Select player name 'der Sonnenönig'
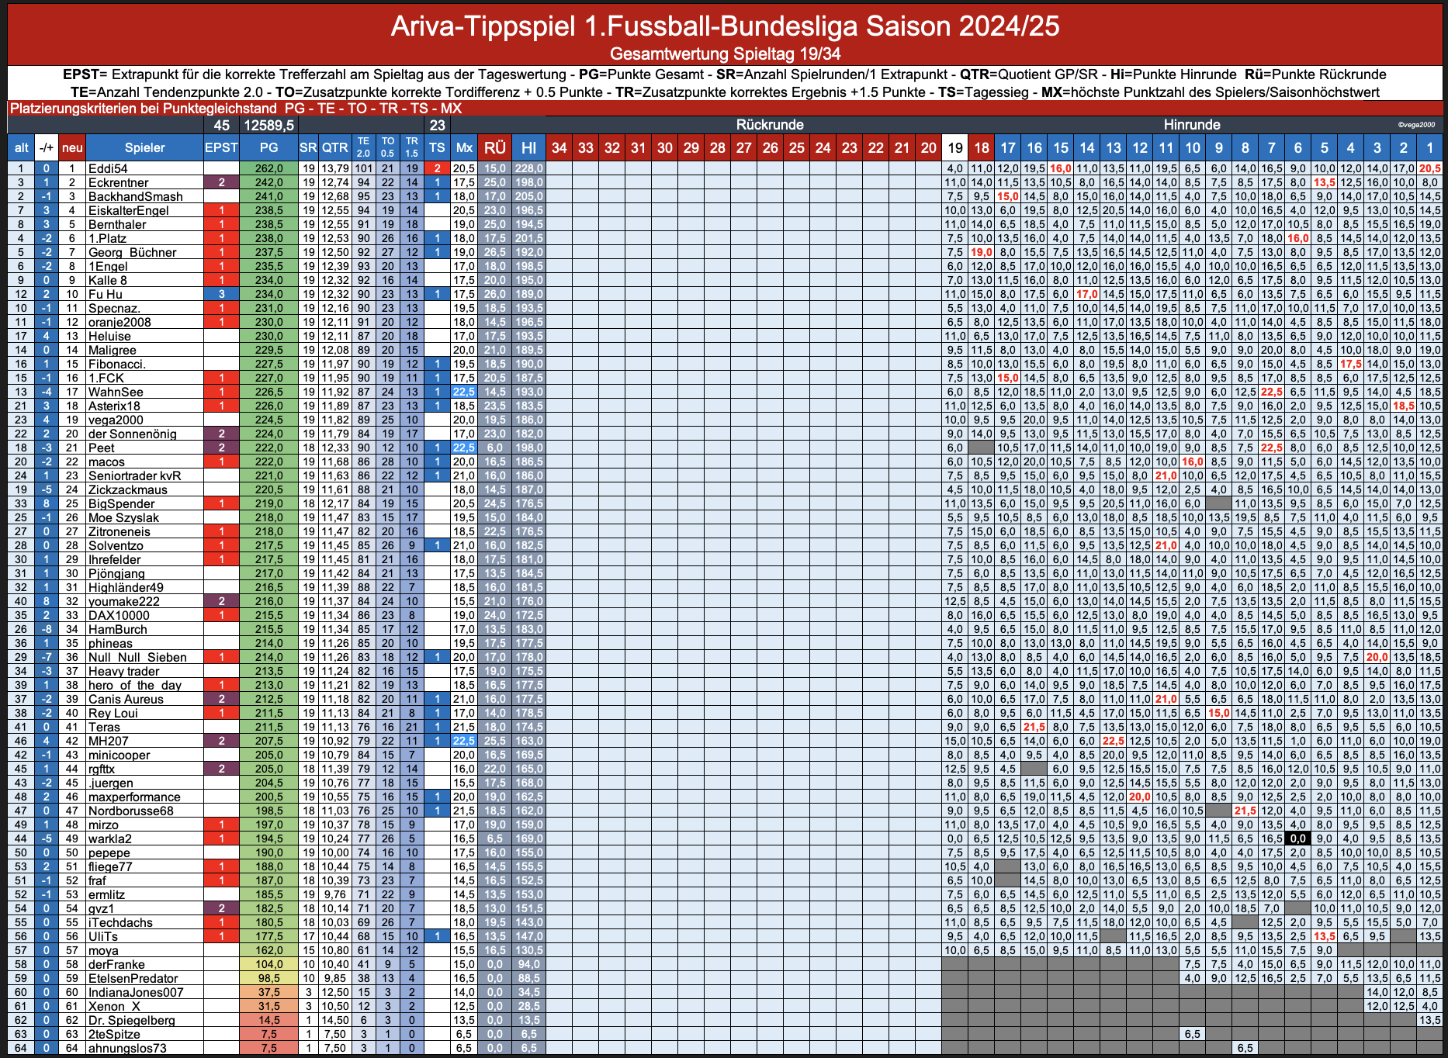 [x=133, y=434]
